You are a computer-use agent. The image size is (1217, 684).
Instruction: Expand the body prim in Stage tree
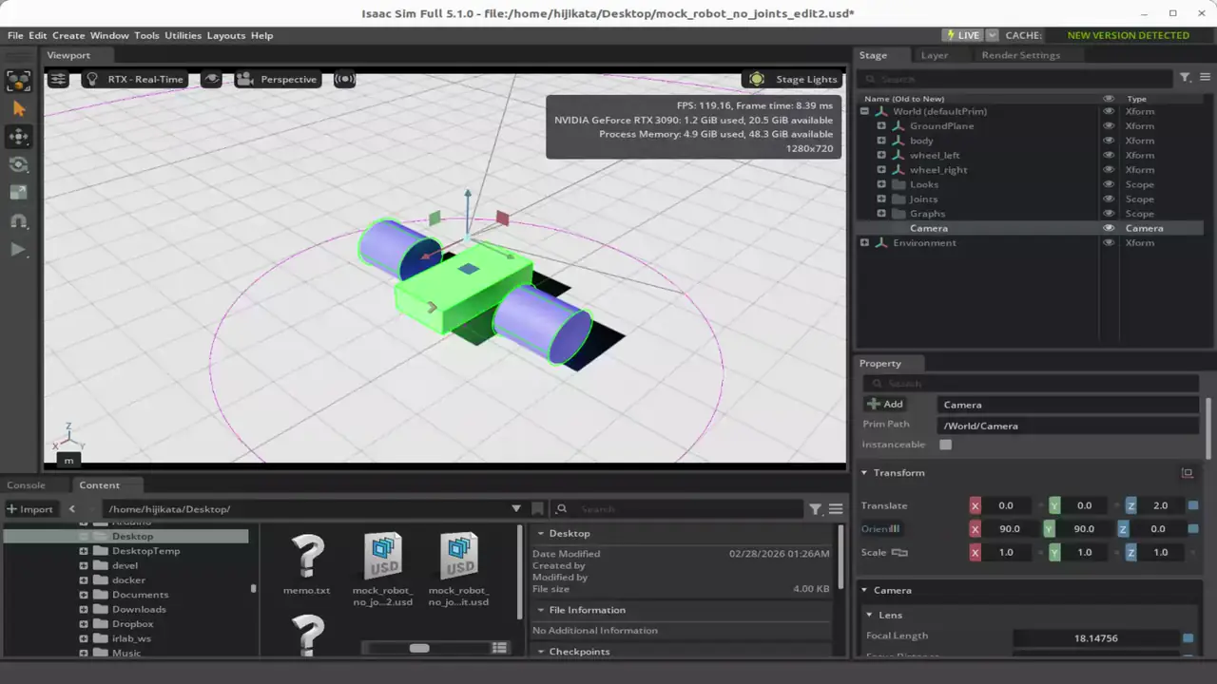point(881,141)
